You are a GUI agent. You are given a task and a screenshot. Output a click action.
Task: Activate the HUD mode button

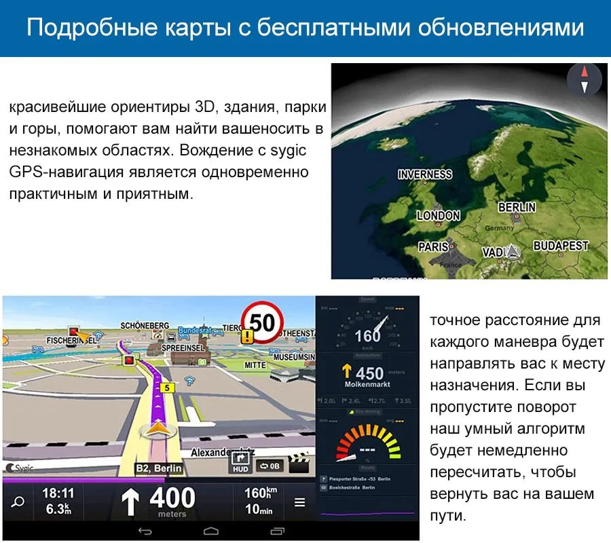tap(240, 462)
